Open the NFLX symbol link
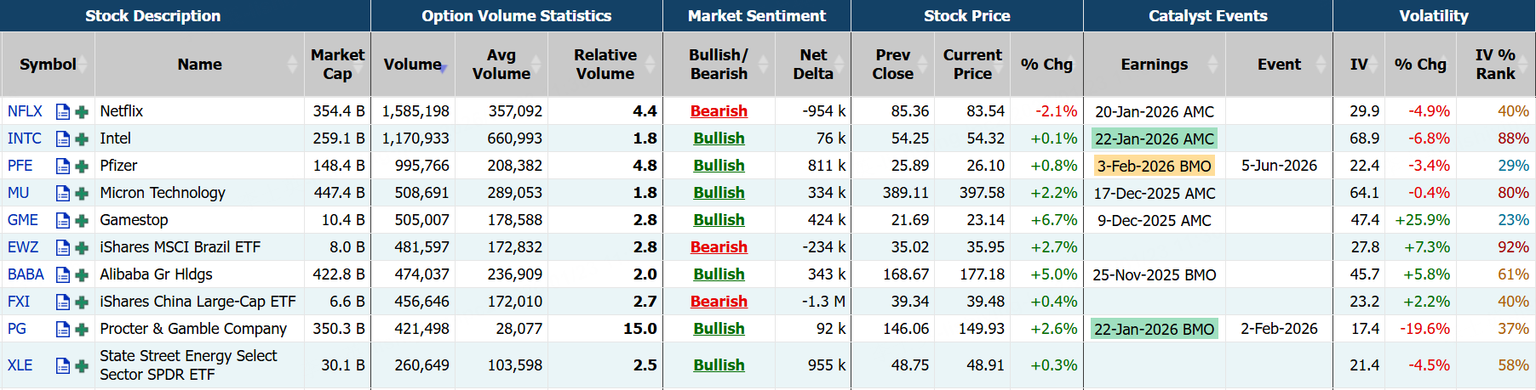1536x390 pixels. point(25,111)
